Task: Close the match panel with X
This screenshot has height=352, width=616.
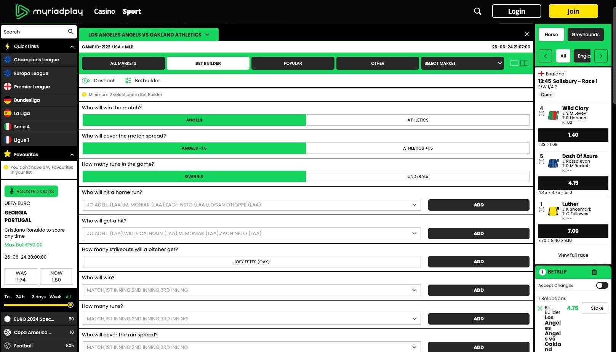Action: point(527,34)
